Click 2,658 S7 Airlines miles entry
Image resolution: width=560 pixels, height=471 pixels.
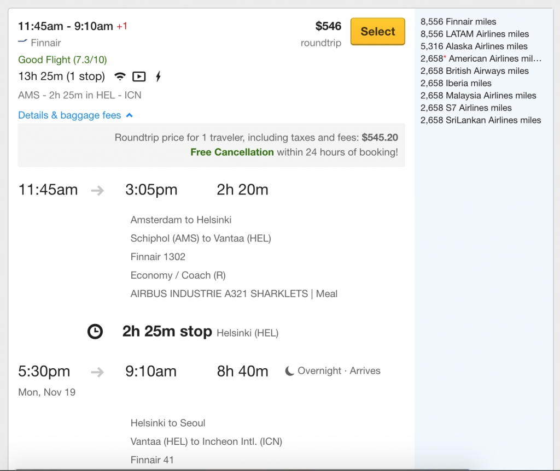click(x=466, y=108)
